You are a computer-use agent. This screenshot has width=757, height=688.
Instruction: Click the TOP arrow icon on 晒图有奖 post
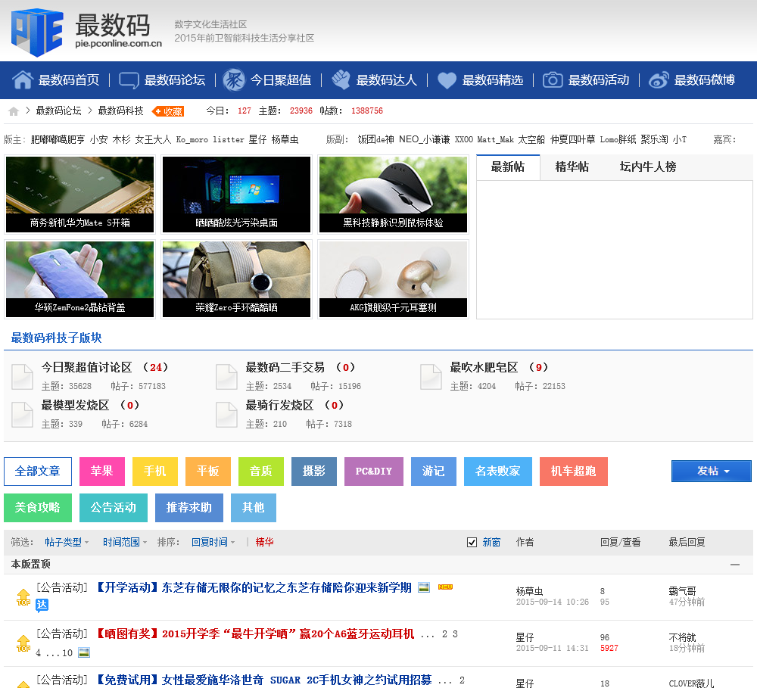click(23, 643)
